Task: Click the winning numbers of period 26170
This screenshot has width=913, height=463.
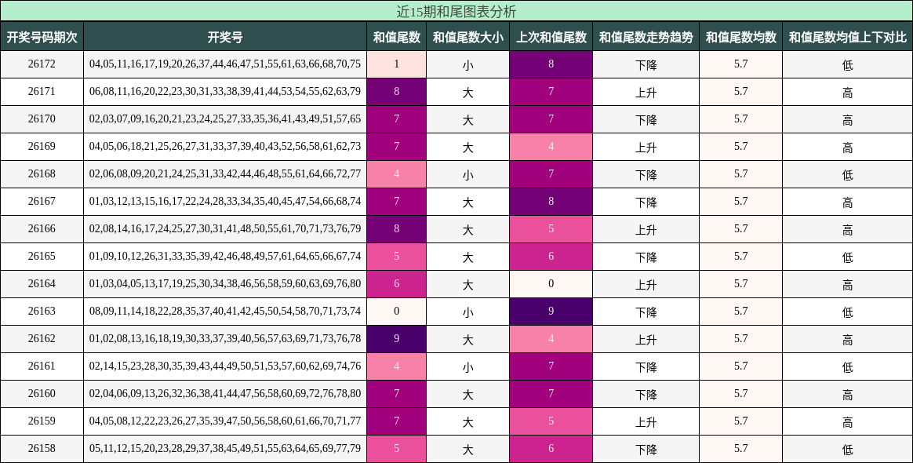Action: [x=225, y=118]
